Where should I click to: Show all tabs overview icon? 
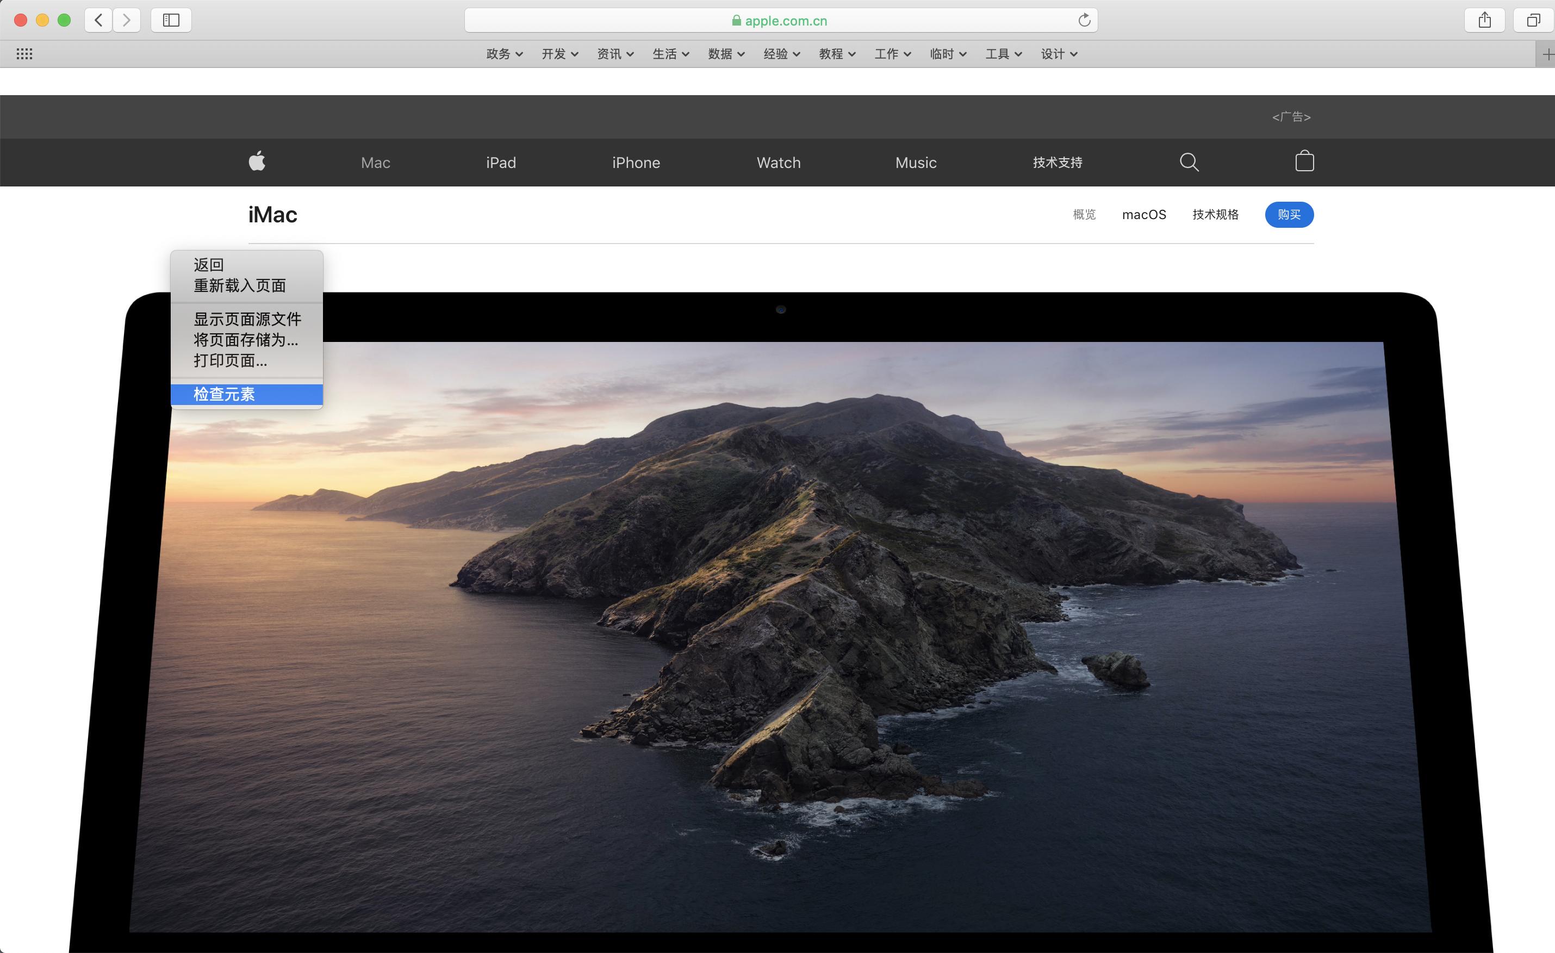click(x=1533, y=20)
